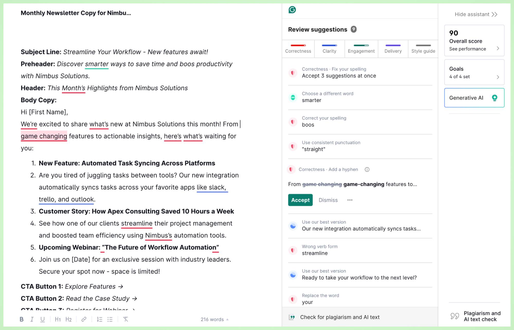
Task: Apply Italic formatting in editor toolbar
Action: coord(32,319)
